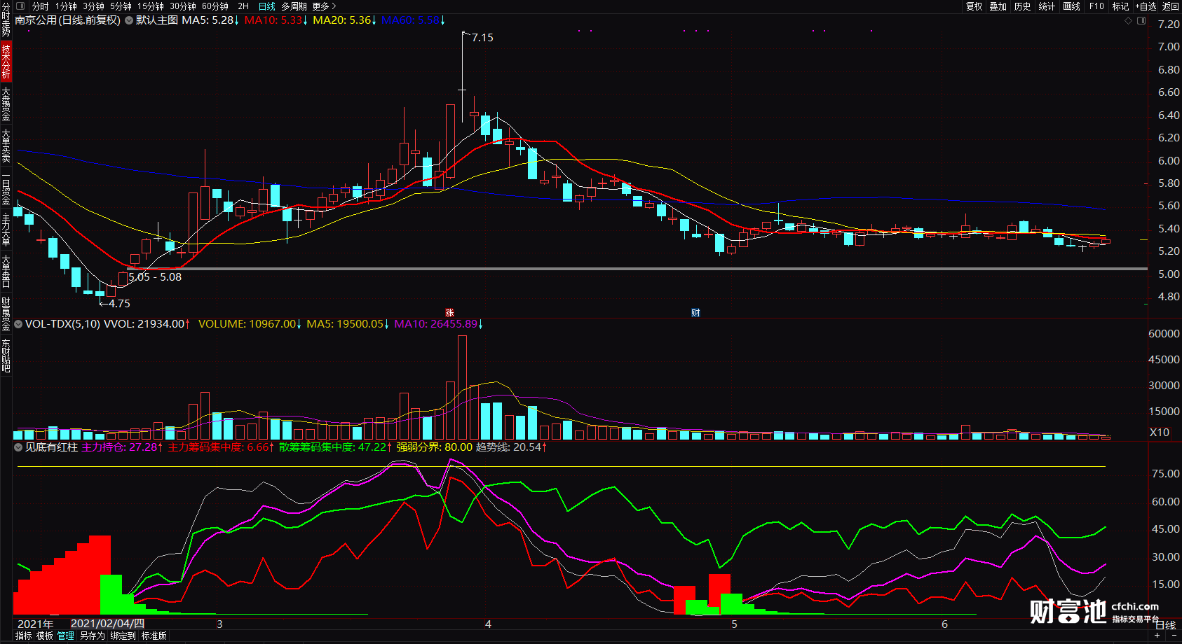Click the month 3 timeline marker
This screenshot has width=1182, height=644.
(x=219, y=624)
